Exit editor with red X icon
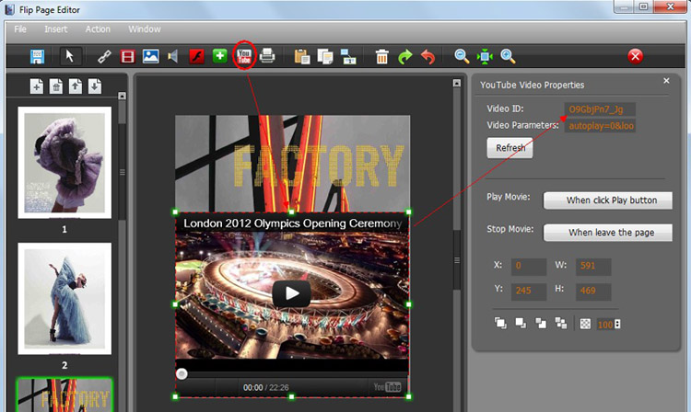691x412 pixels. click(635, 56)
